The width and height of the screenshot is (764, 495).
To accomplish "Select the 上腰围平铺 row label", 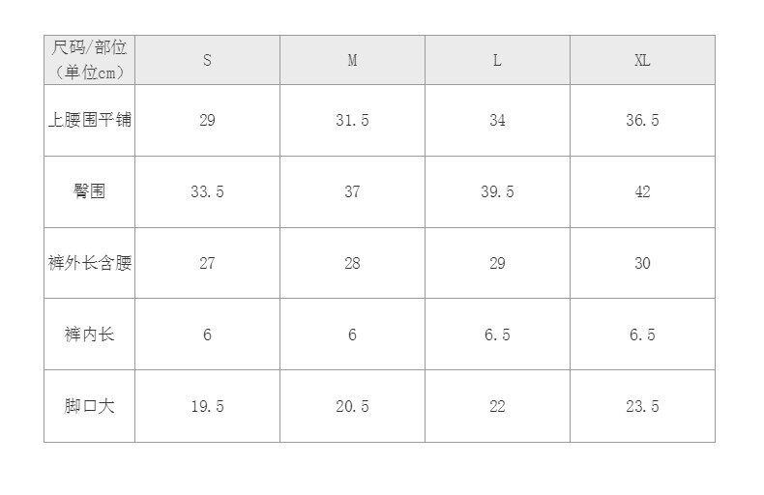I will (x=89, y=121).
